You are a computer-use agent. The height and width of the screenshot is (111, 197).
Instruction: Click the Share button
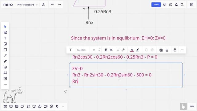(156, 5)
